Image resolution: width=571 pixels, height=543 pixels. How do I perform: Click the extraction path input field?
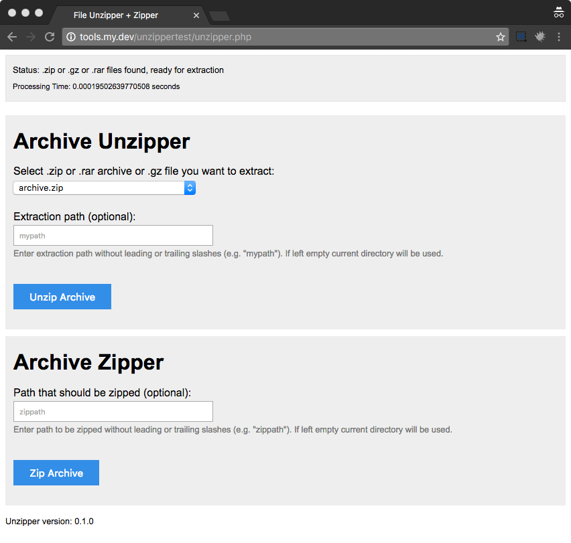tap(113, 235)
